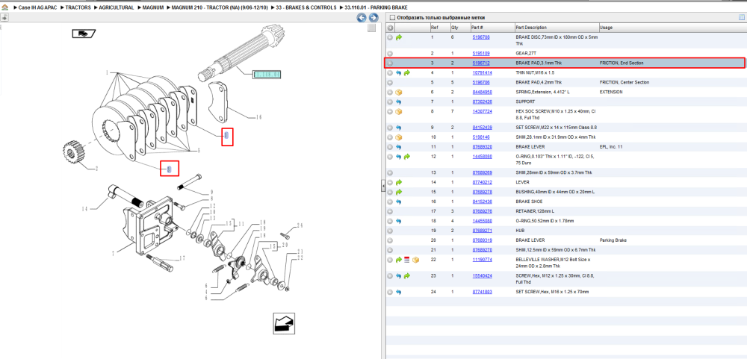Open part number link 84484950
Screen dimensions: 747x359
(482, 92)
